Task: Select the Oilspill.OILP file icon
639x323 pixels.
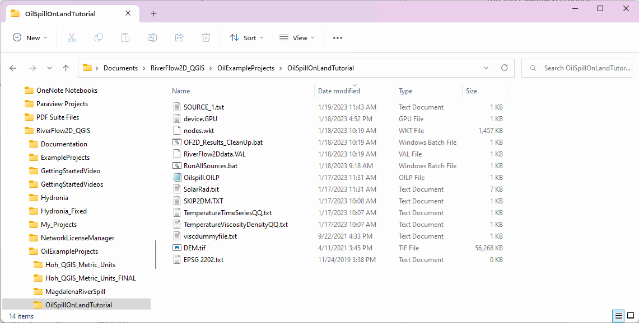Action: click(177, 177)
